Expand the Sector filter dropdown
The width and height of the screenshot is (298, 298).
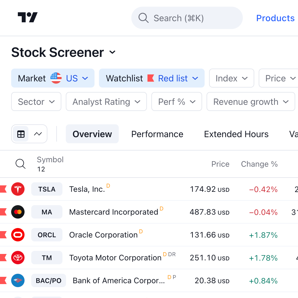coord(36,102)
